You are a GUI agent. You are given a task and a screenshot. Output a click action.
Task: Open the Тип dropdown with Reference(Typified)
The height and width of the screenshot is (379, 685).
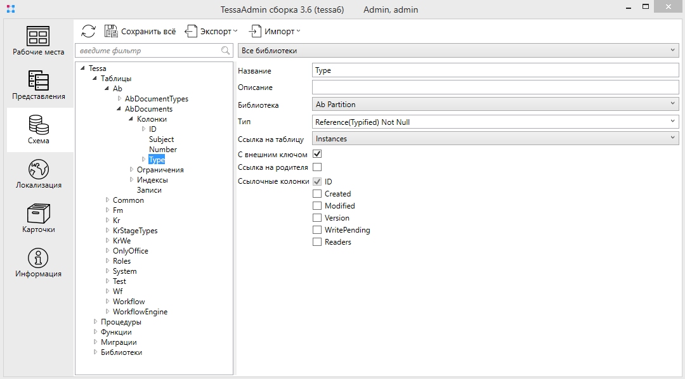495,122
